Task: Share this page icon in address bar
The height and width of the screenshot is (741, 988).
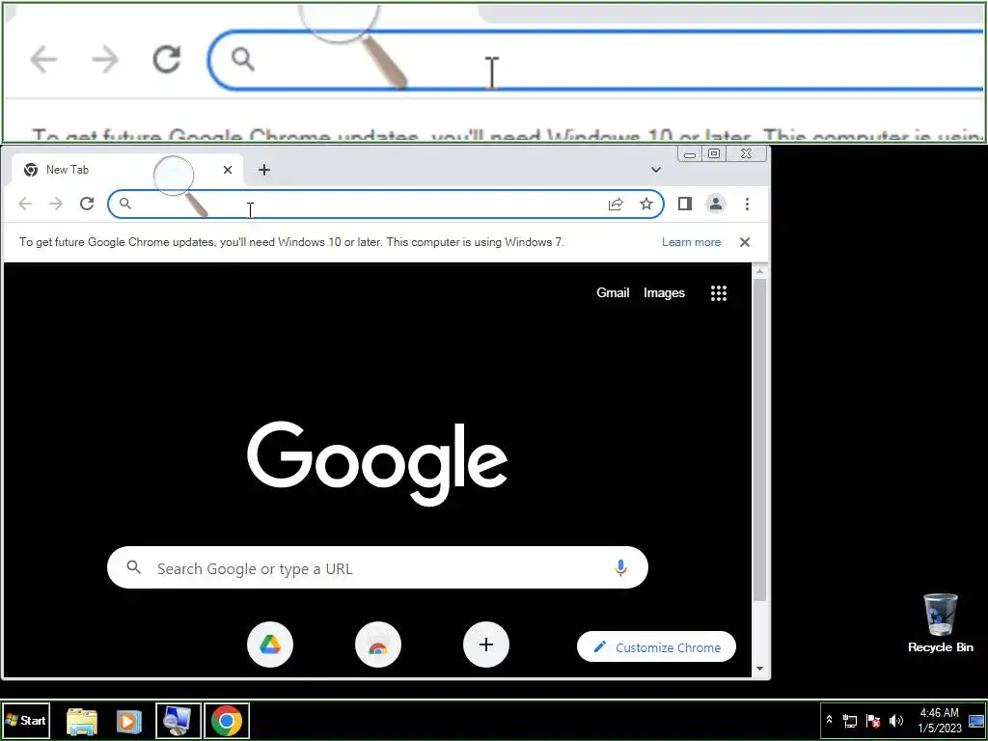Action: click(x=616, y=204)
